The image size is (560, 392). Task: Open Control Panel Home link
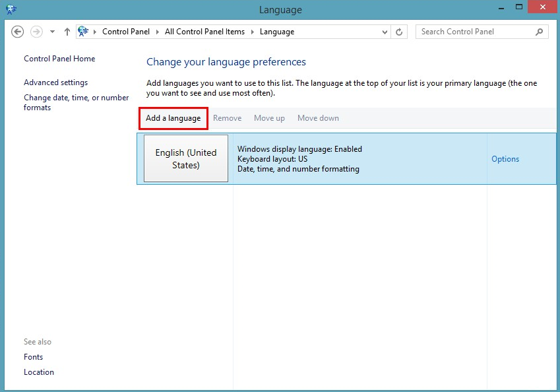tap(59, 59)
